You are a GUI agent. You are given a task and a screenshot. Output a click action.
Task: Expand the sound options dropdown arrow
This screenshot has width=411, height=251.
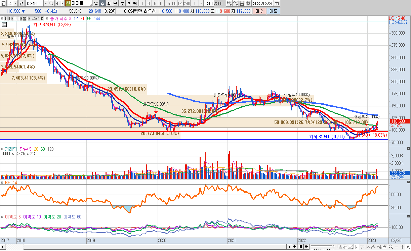pos(62,3)
